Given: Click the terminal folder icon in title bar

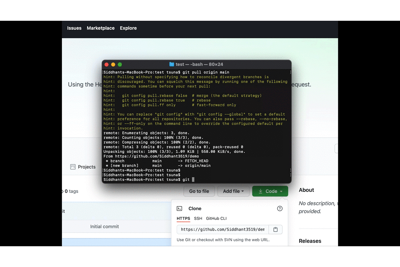Looking at the screenshot, I should (x=172, y=65).
